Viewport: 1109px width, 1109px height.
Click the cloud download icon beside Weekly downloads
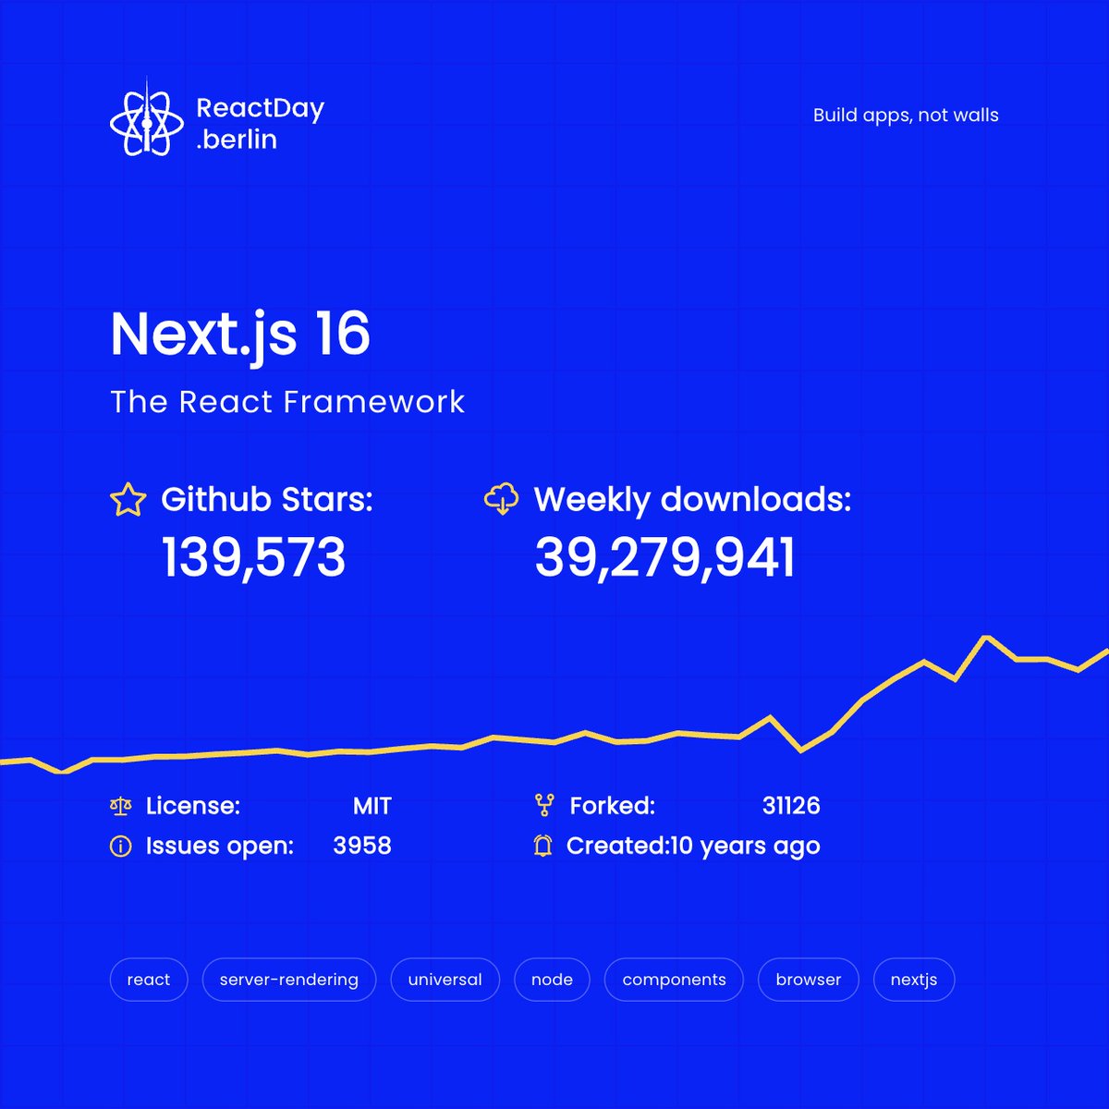pyautogui.click(x=501, y=499)
